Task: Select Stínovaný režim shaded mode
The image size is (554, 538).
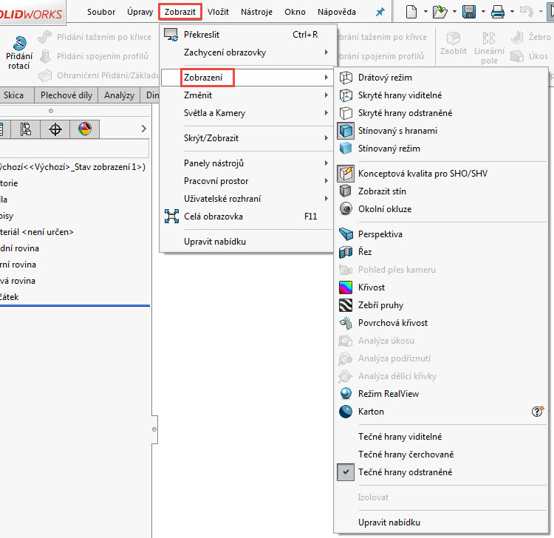Action: click(440, 149)
